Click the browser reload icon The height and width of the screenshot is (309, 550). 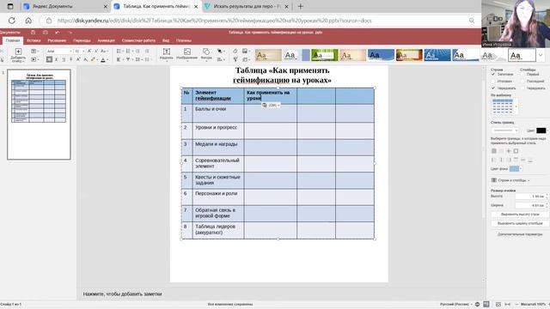coord(12,21)
